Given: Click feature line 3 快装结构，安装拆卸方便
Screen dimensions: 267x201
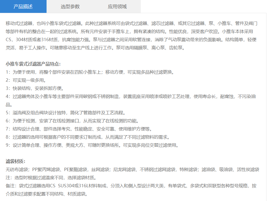Looking at the screenshot, I should (35, 88).
